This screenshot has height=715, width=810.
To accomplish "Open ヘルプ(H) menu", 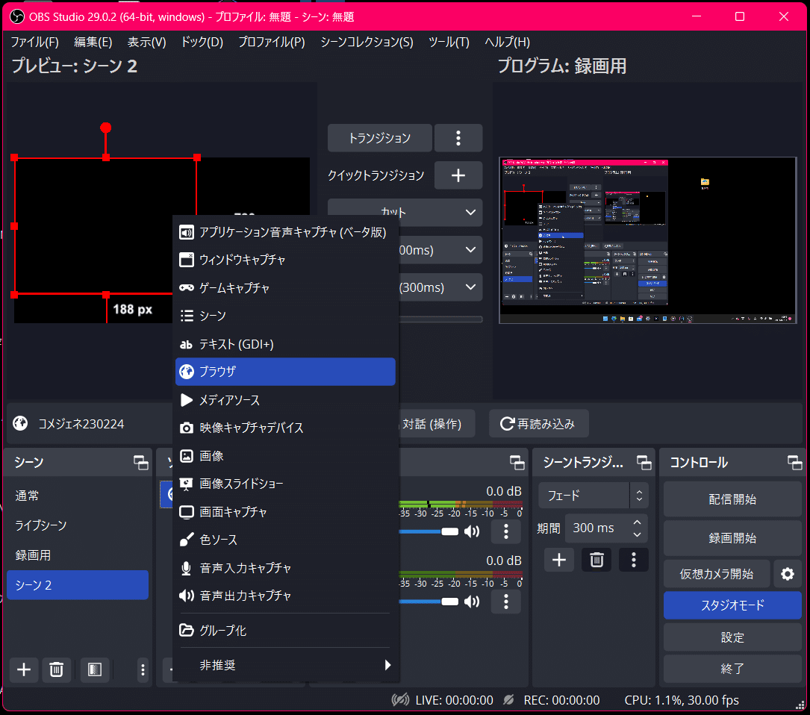I will (508, 42).
